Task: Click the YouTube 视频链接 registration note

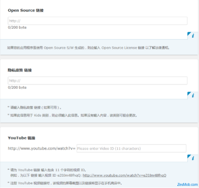Action: point(65,183)
